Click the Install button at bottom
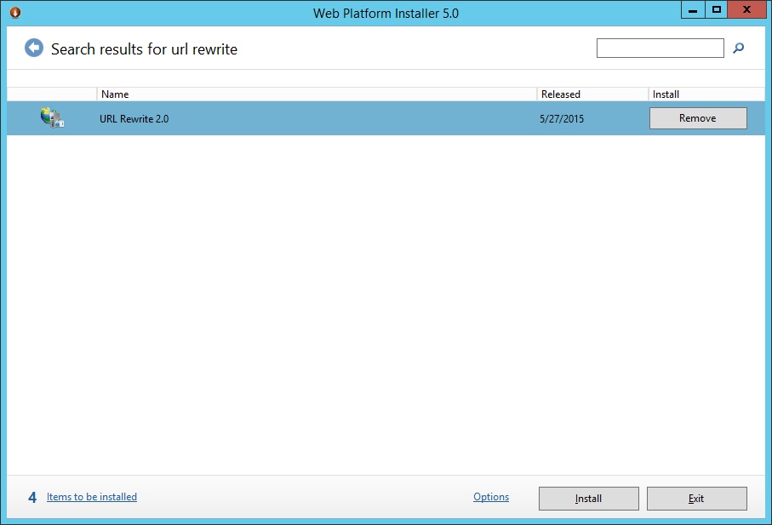772x525 pixels. (589, 499)
